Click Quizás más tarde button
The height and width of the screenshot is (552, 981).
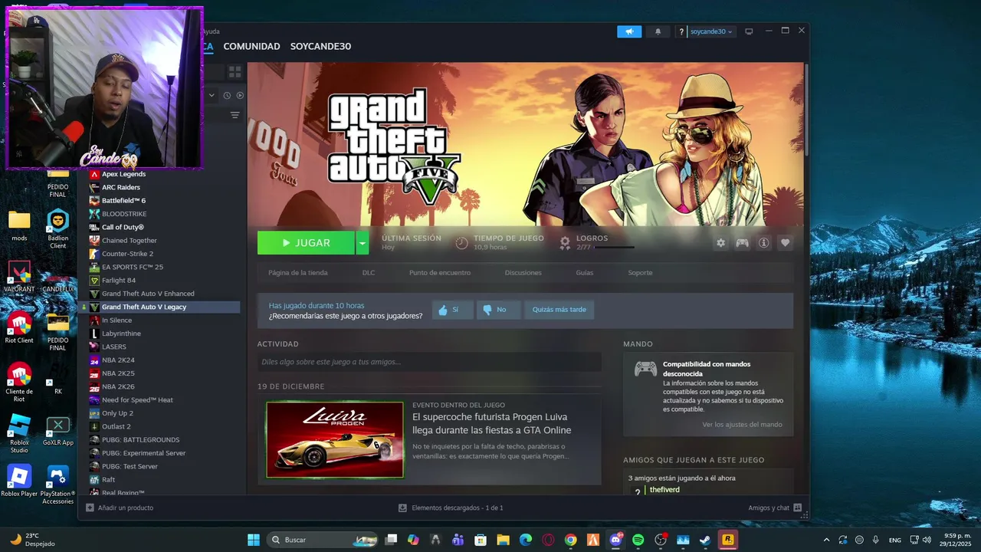point(559,310)
